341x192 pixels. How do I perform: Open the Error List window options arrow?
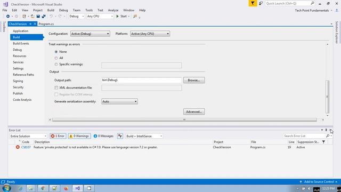[x=322, y=130]
